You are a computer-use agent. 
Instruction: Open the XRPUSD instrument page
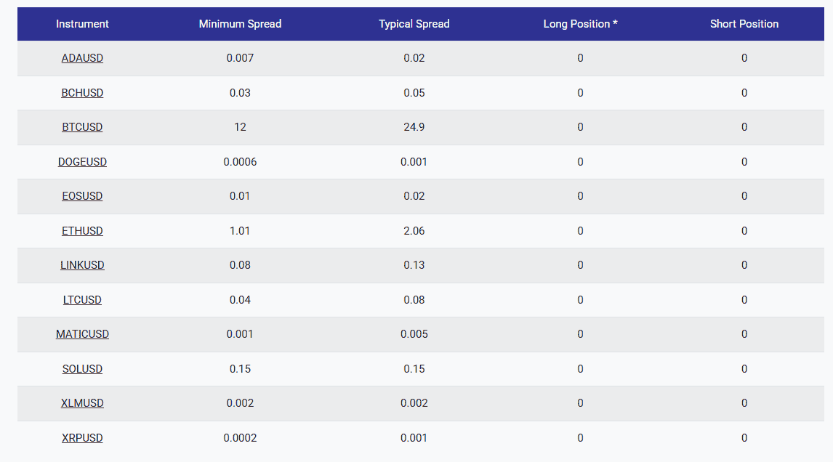pos(82,437)
